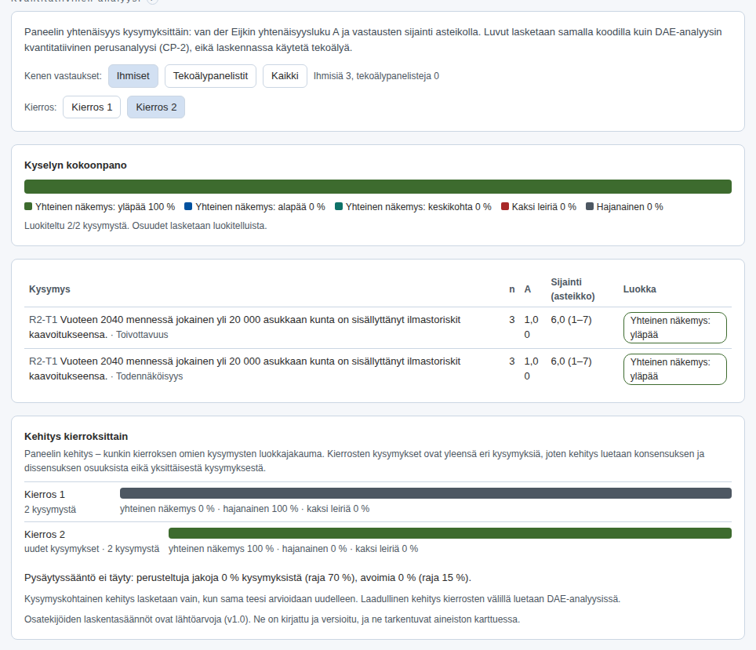Click blue Yhteinen näkemys: alapää legend swatch
This screenshot has width=756, height=650.
coord(188,206)
